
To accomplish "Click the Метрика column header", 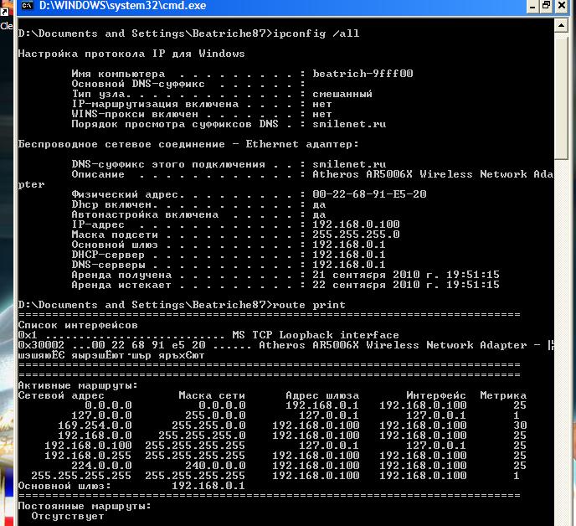I will [x=503, y=395].
